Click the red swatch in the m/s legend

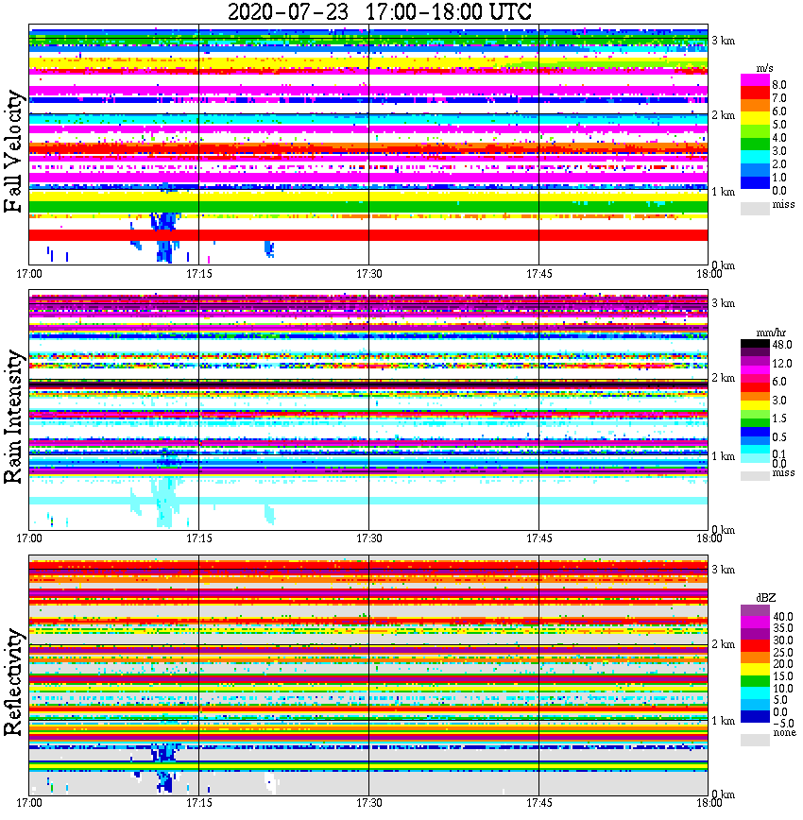pos(755,94)
